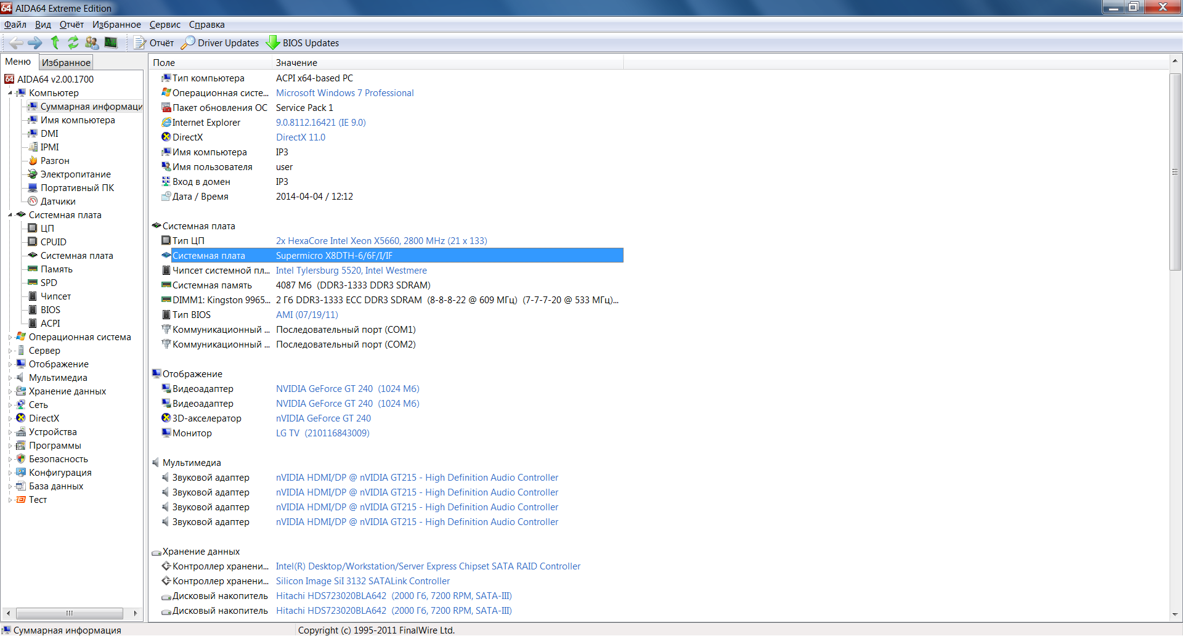Expand the Операционная система tree node
This screenshot has width=1183, height=636.
pyautogui.click(x=10, y=337)
